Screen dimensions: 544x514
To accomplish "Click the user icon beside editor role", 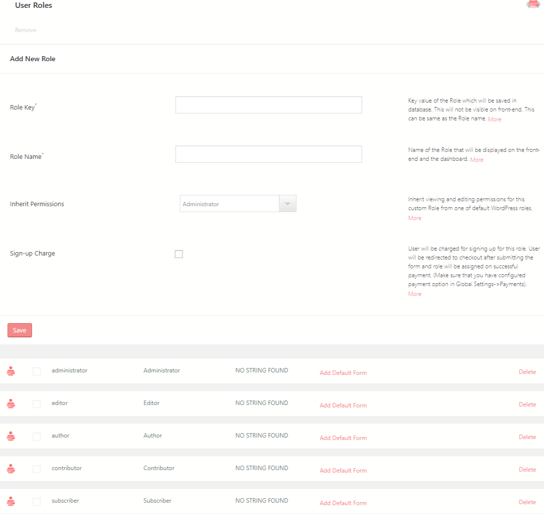I will pos(11,404).
